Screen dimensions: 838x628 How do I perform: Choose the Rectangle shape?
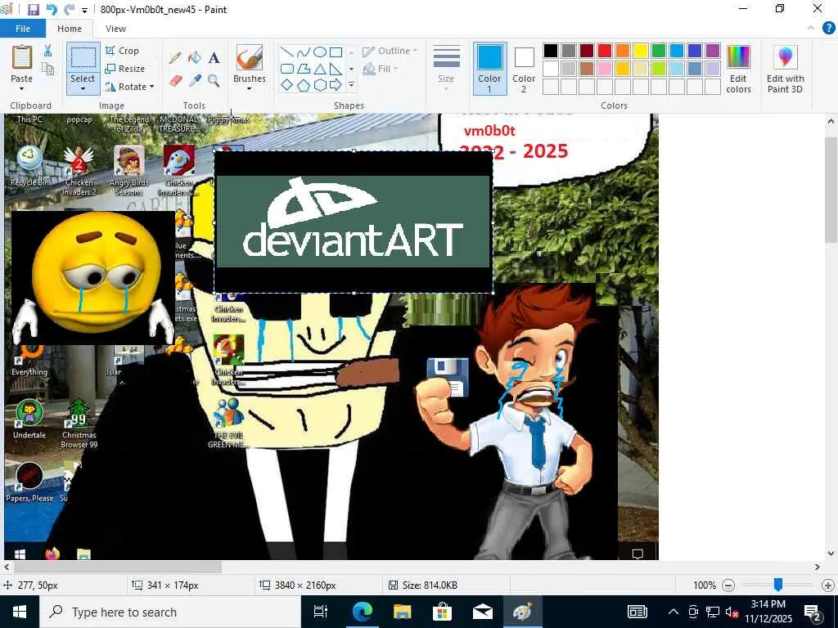[x=336, y=52]
